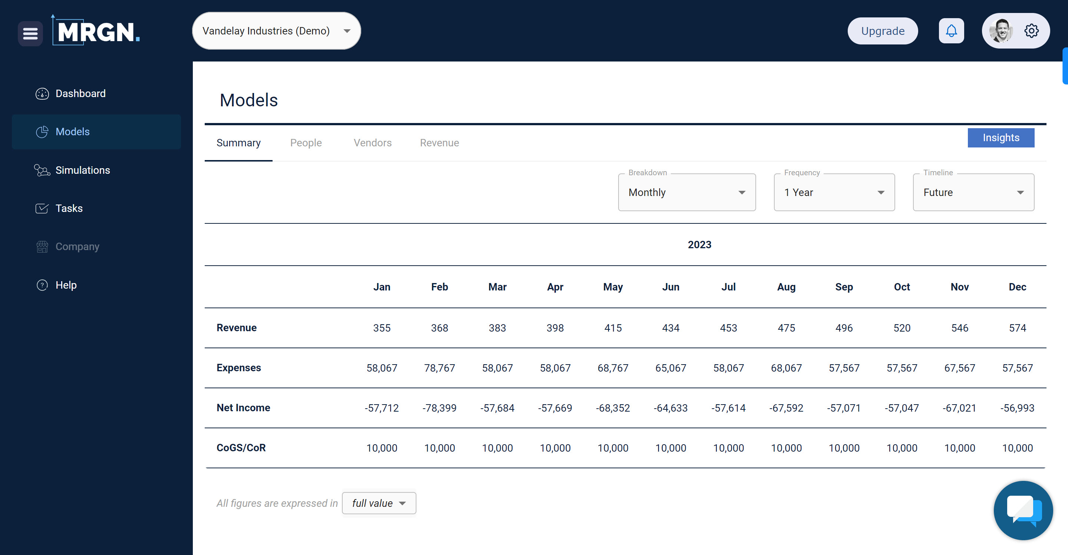Open the chat support bubble
This screenshot has width=1068, height=555.
tap(1023, 510)
